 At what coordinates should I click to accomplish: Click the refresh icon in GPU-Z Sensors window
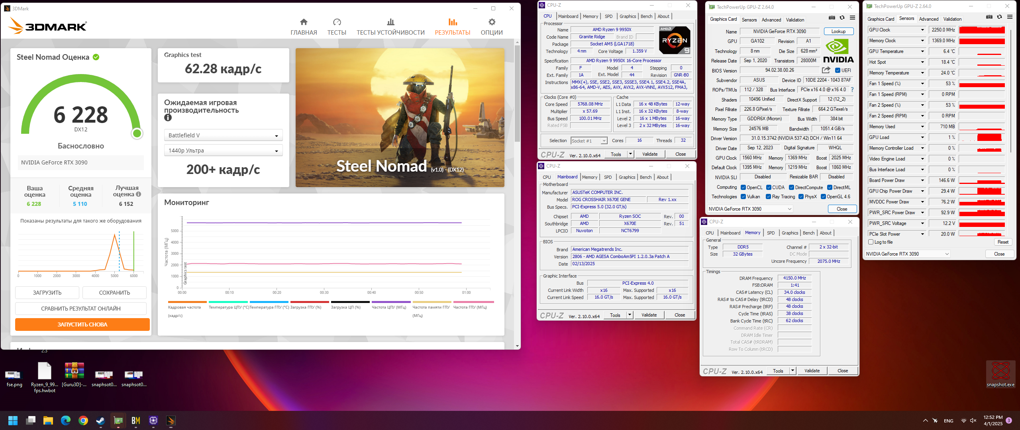coord(999,17)
